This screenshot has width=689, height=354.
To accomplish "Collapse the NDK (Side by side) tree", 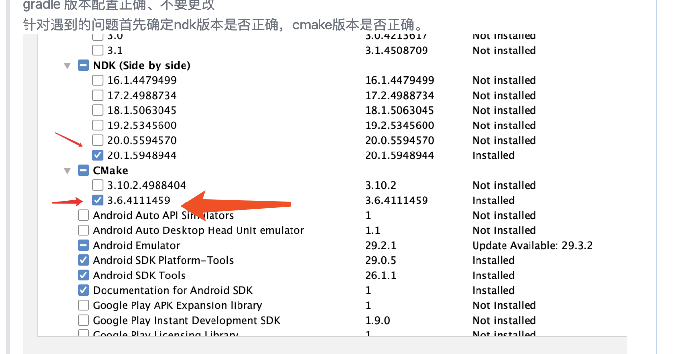I will click(67, 65).
